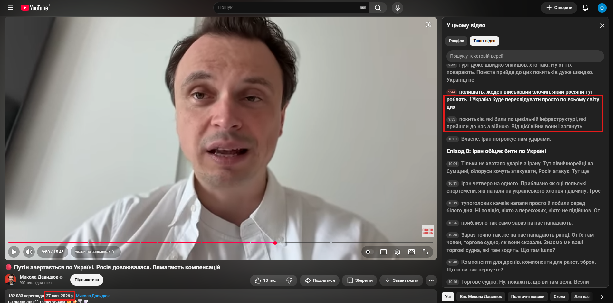Play the video
Image resolution: width=613 pixels, height=303 pixels.
pyautogui.click(x=14, y=252)
